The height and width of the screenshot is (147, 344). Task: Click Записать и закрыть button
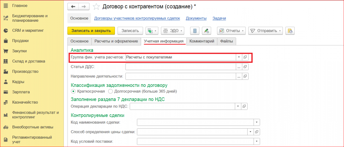point(91,31)
